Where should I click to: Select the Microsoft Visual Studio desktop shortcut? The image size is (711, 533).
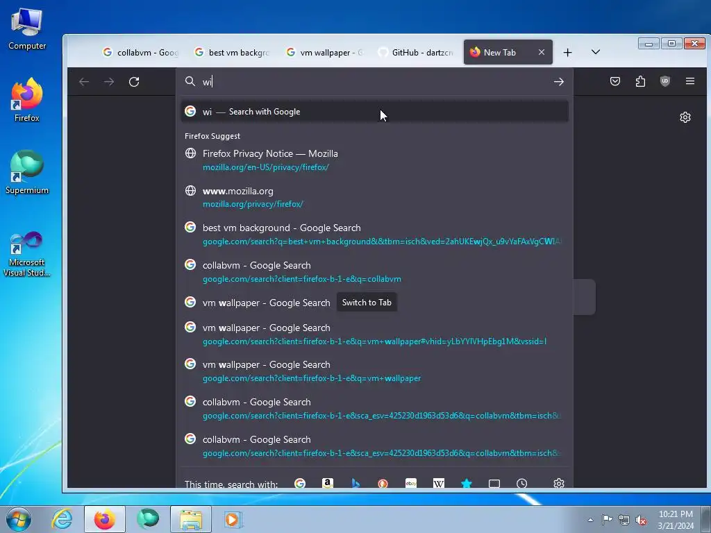(x=27, y=254)
